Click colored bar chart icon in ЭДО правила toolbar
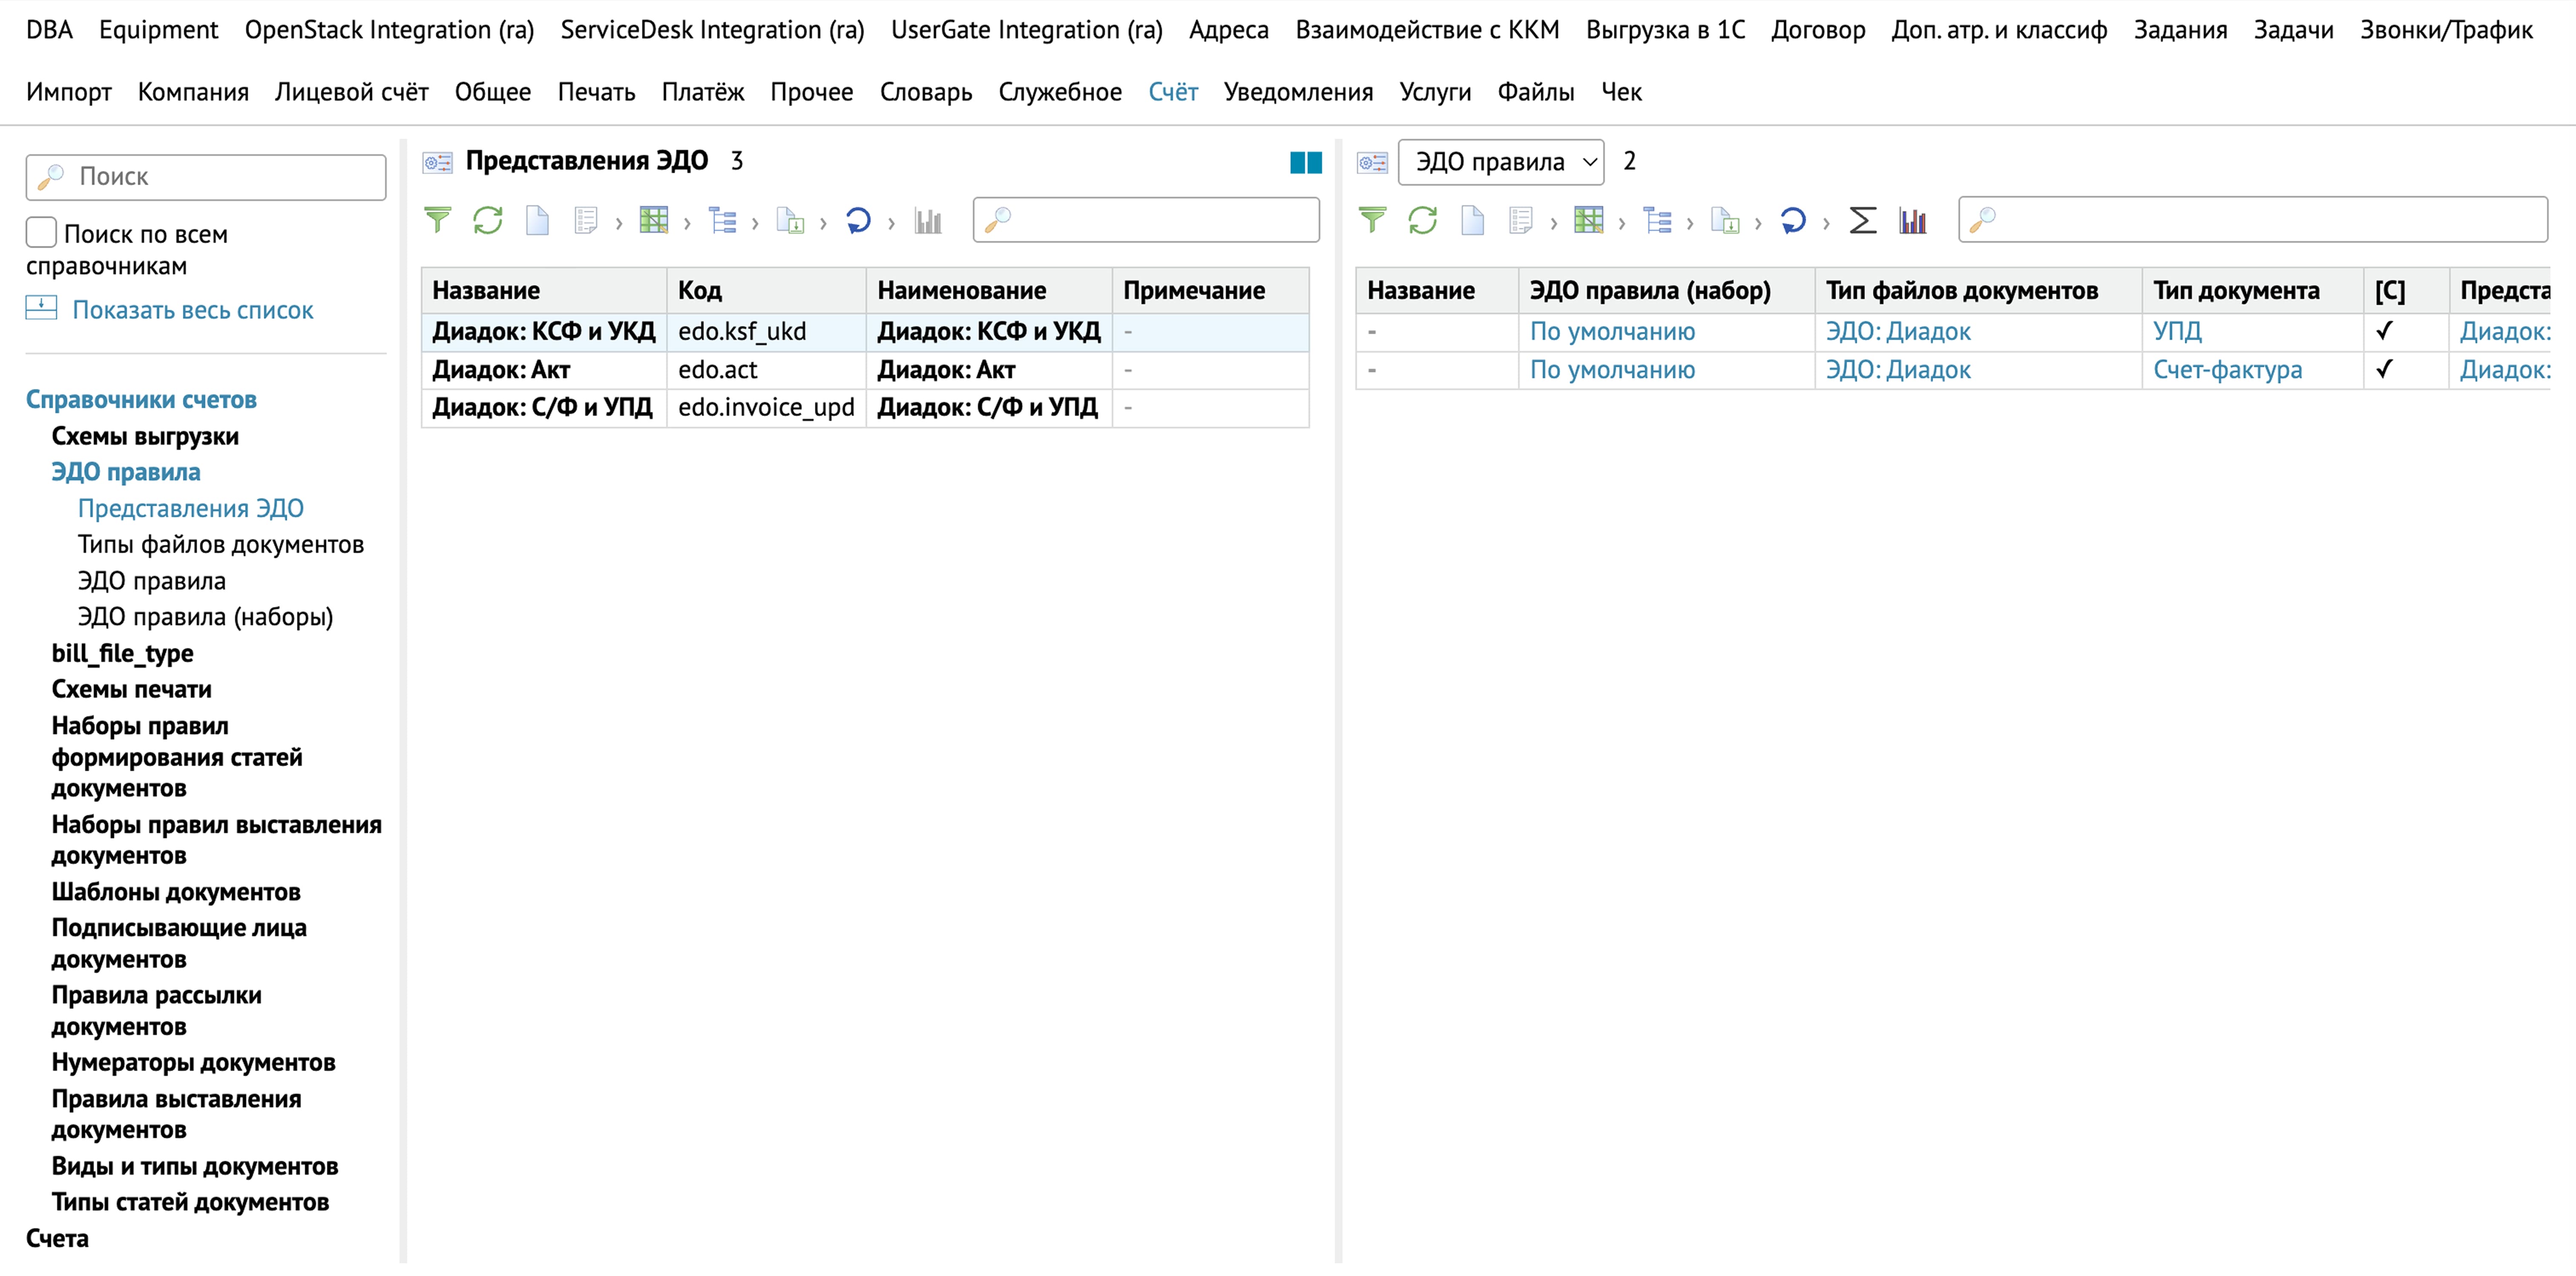 coord(1912,220)
